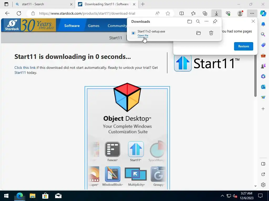Open sidebar Search icon
The width and height of the screenshot is (269, 201).
tap(263, 34)
